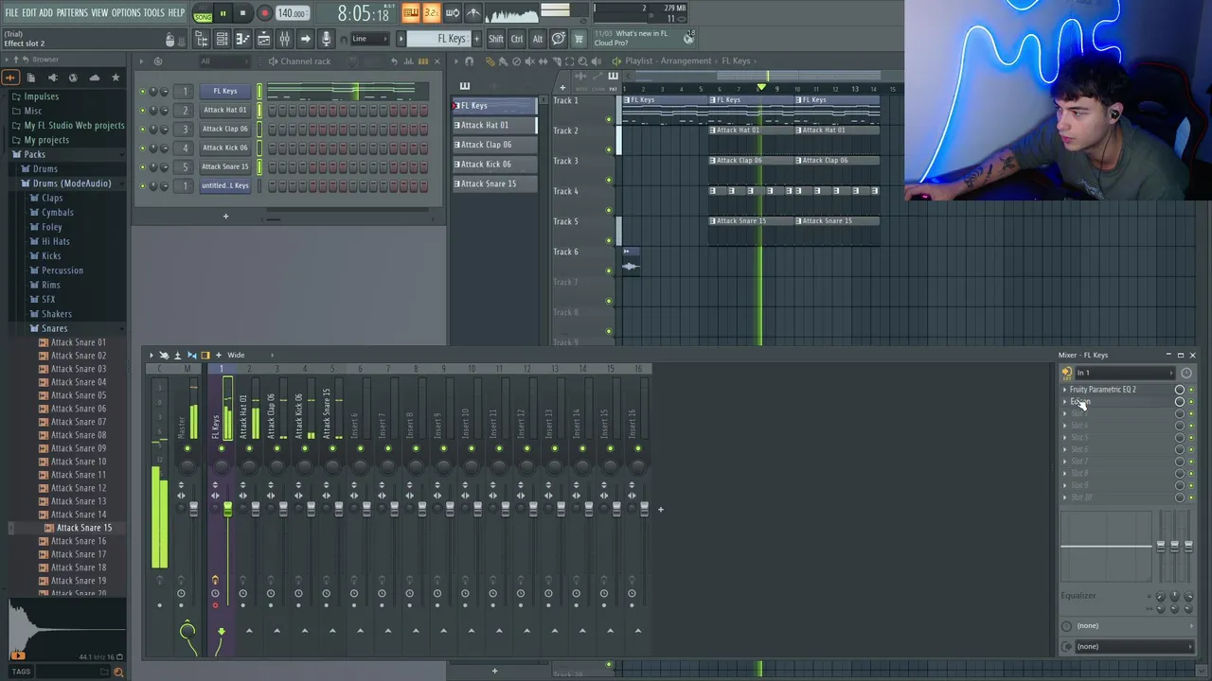The image size is (1212, 681).
Task: Mute Track 2 in Playlist
Action: 609,149
